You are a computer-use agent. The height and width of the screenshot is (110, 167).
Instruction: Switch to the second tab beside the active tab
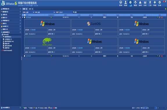pos(31,9)
